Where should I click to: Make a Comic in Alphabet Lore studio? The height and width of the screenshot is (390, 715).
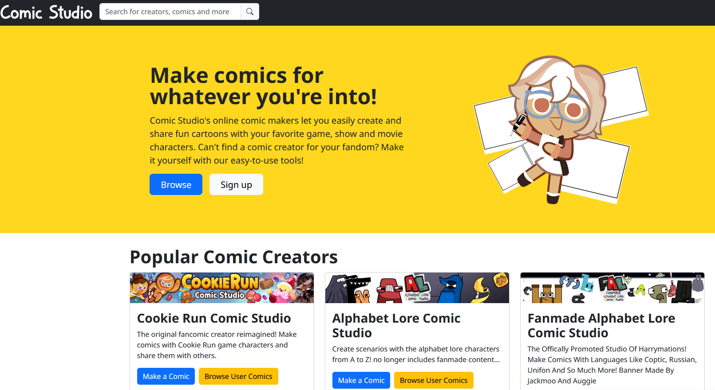click(361, 380)
